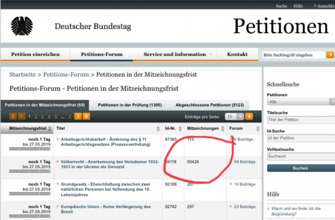Focus the Titel der Petition field
Screen dimensions: 335x220
(301, 120)
